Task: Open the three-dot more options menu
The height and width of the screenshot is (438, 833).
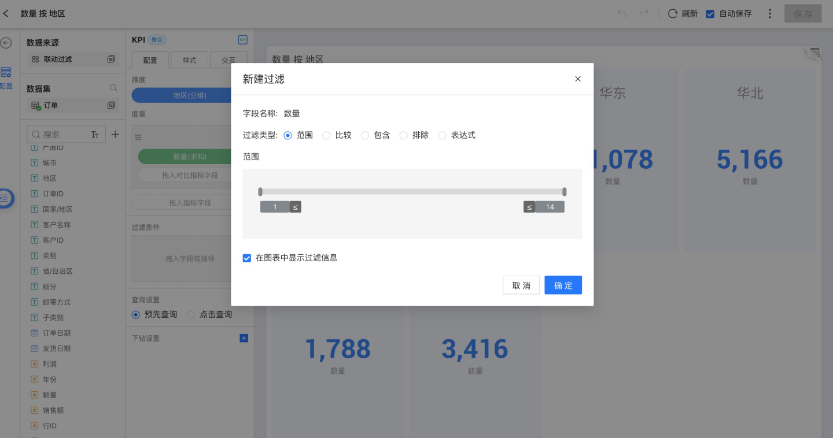Action: (x=769, y=14)
